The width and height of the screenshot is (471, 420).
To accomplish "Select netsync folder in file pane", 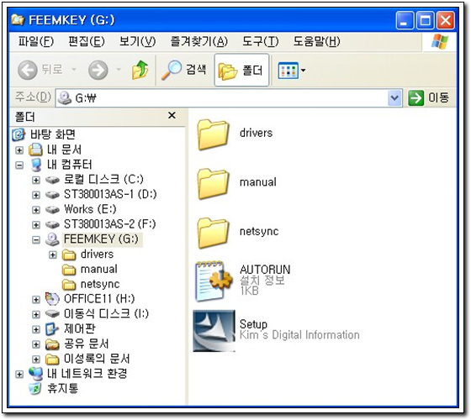I will (x=213, y=234).
